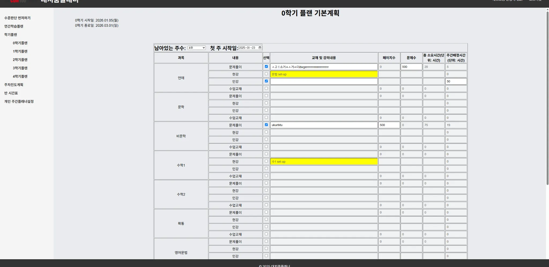Viewport: 549px width, 267px height.
Task: Click the yellow 수1 set-up field
Action: click(x=324, y=162)
